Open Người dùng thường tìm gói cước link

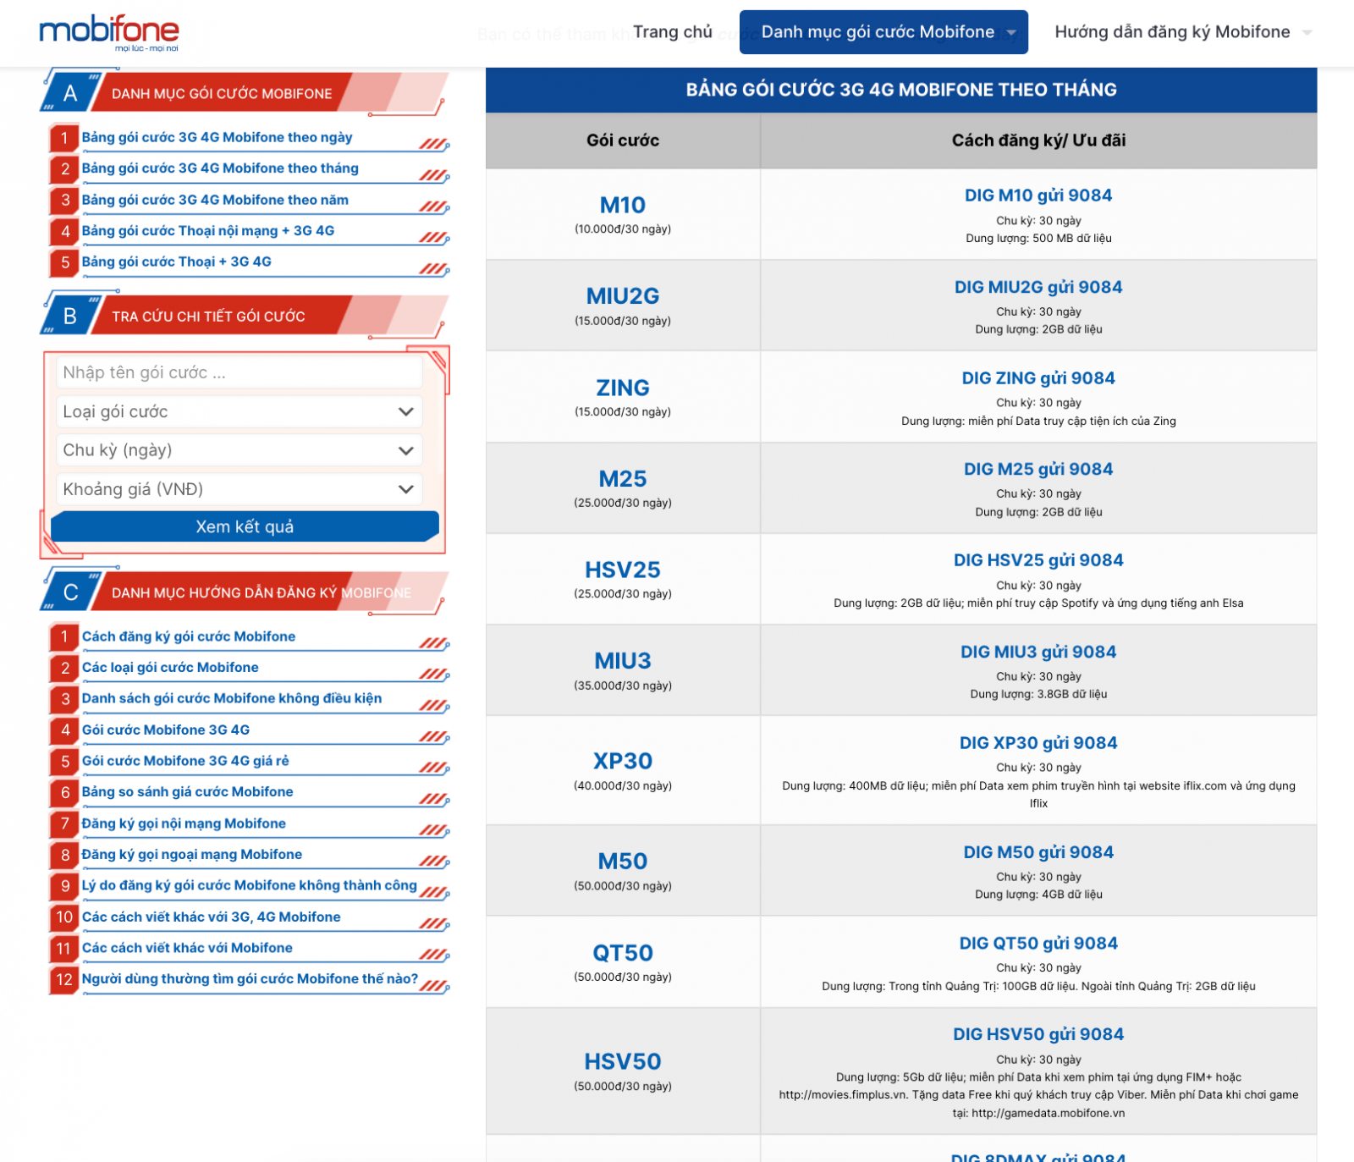point(250,978)
